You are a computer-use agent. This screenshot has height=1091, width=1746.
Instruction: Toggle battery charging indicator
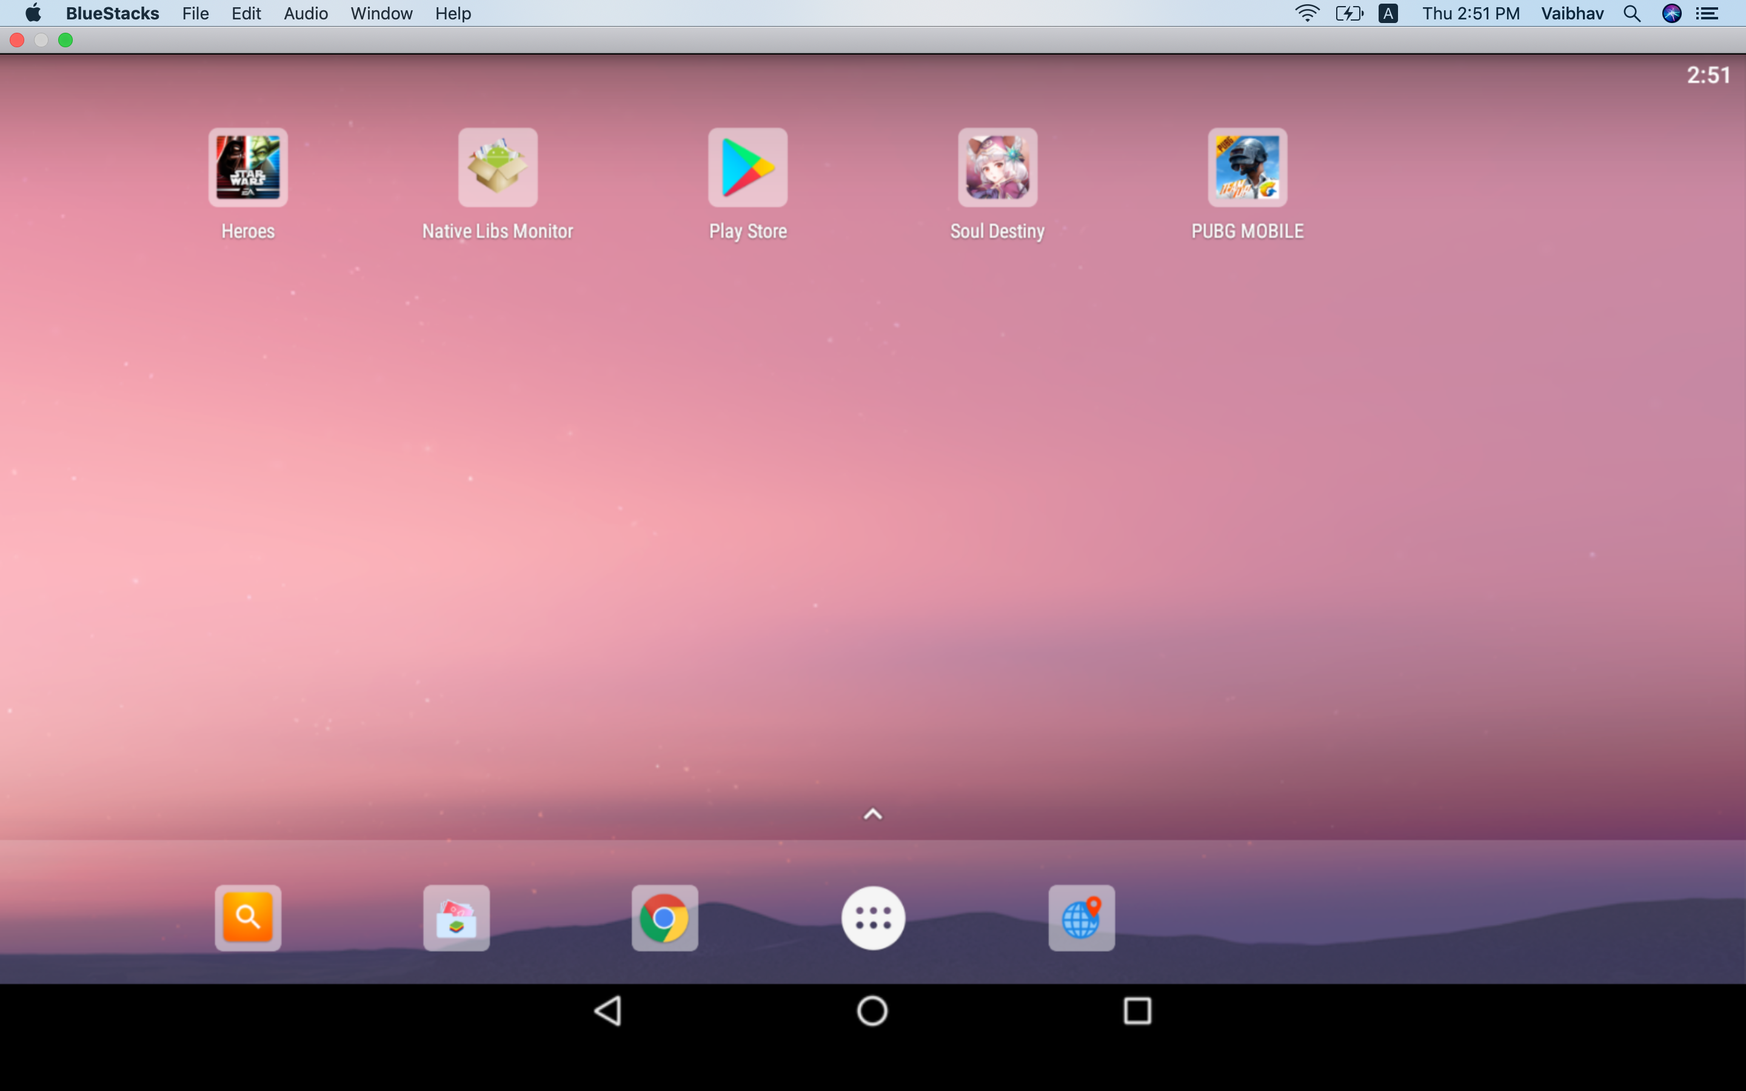pyautogui.click(x=1346, y=14)
